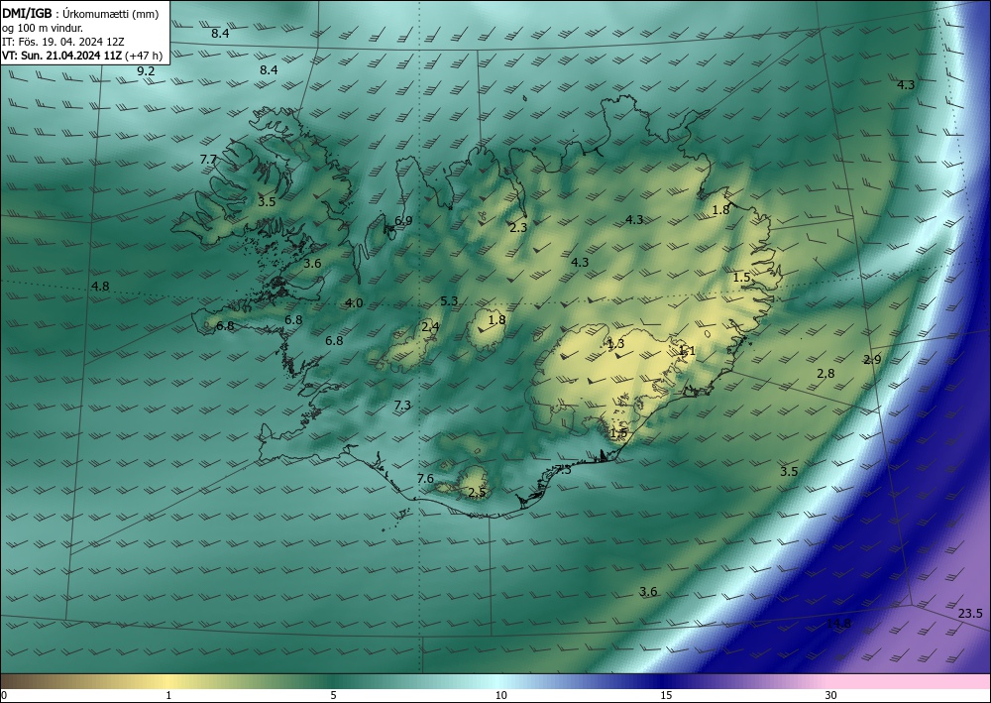
Task: Click the 2.5 value on the southern glacier
Action: pos(478,493)
